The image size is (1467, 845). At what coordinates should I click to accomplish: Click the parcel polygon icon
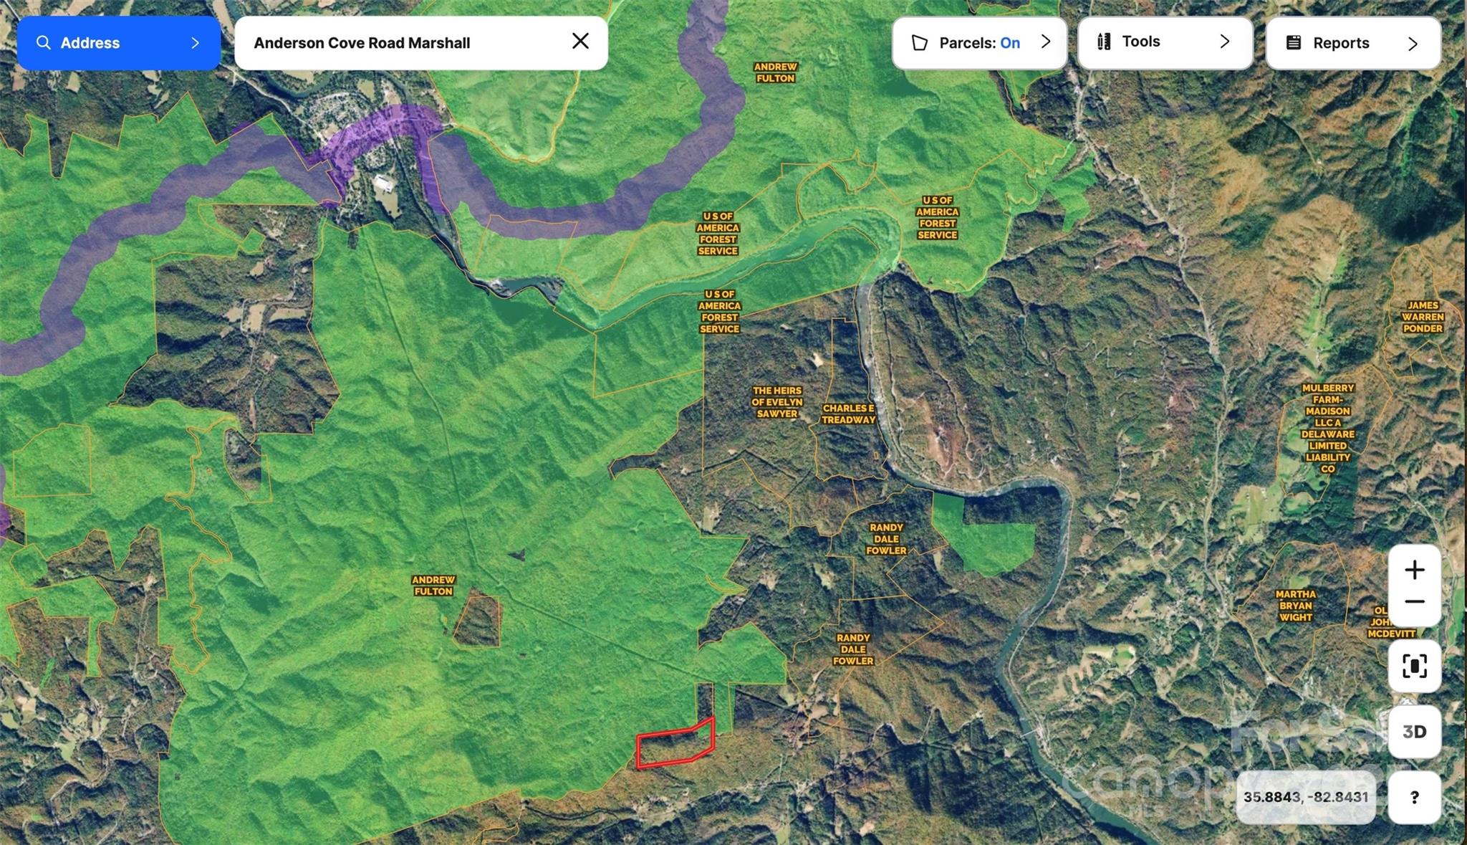click(x=919, y=43)
